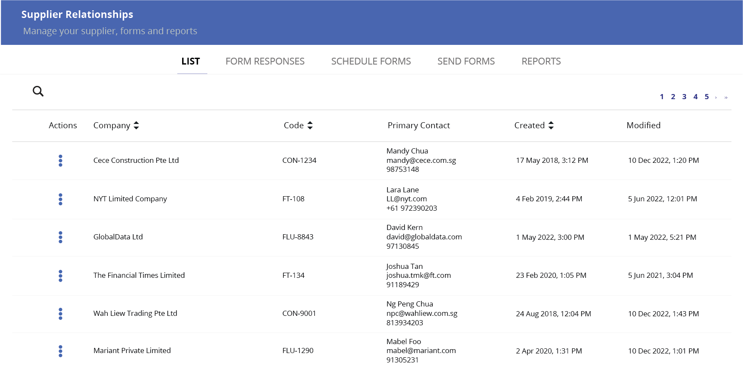This screenshot has height=371, width=743.
Task: Click code CON-1234
Action: 299,160
